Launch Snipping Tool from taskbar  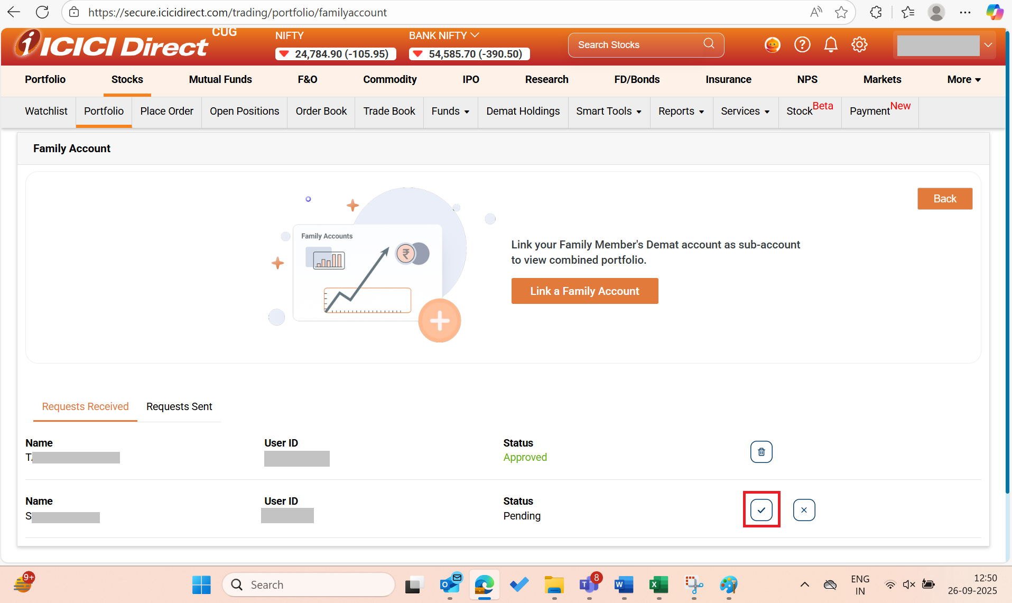point(693,585)
